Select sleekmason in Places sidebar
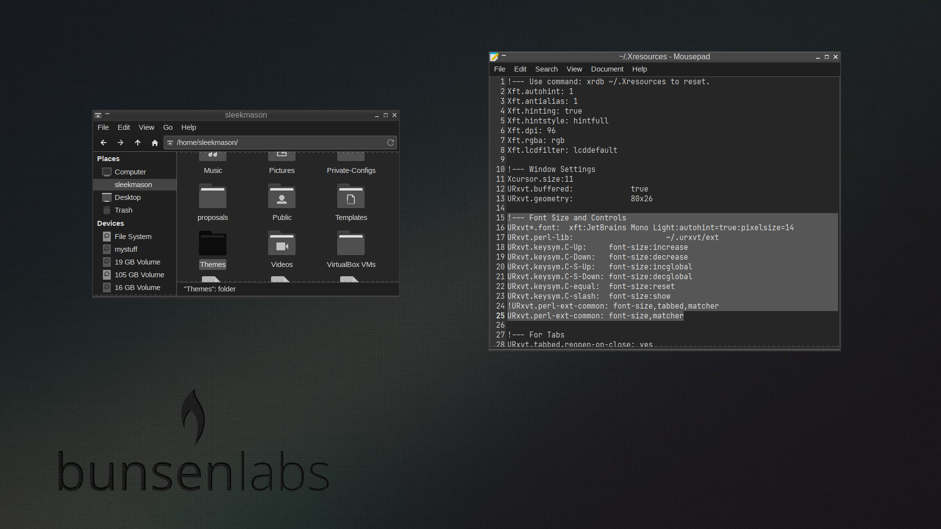The image size is (941, 529). pyautogui.click(x=135, y=185)
